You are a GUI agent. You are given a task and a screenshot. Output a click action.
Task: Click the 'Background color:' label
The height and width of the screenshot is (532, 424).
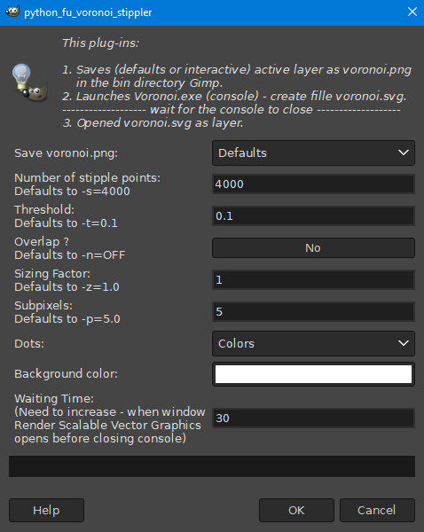pyautogui.click(x=66, y=374)
